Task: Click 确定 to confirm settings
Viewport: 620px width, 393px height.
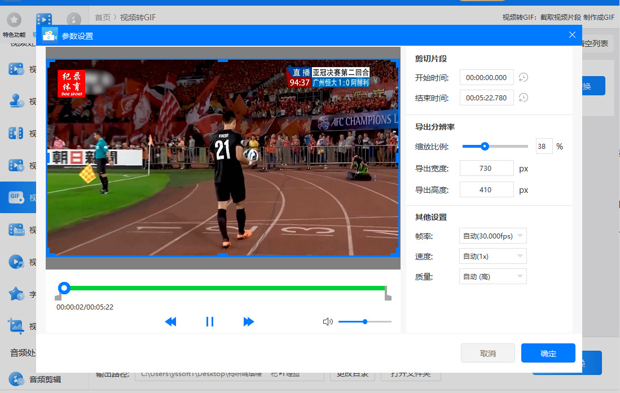Action: pyautogui.click(x=548, y=354)
